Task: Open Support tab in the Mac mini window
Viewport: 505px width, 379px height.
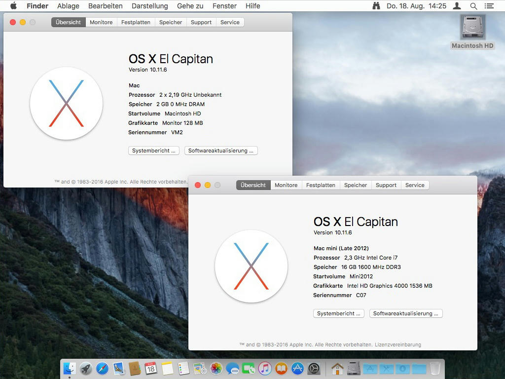Action: pyautogui.click(x=386, y=185)
